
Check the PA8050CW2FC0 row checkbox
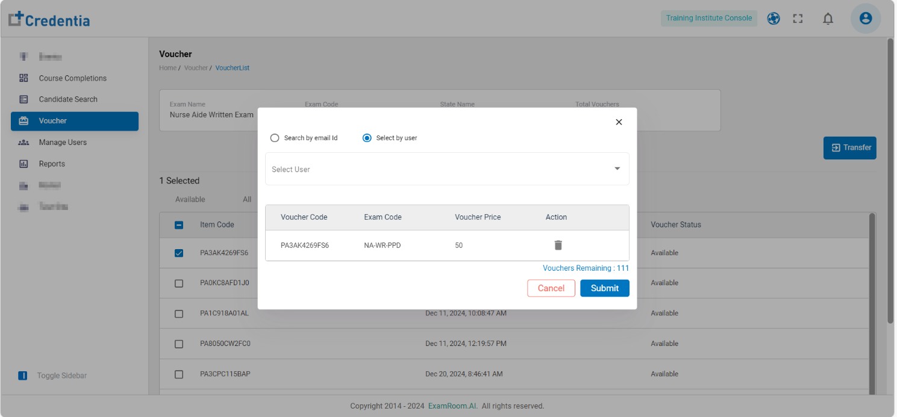tap(179, 344)
